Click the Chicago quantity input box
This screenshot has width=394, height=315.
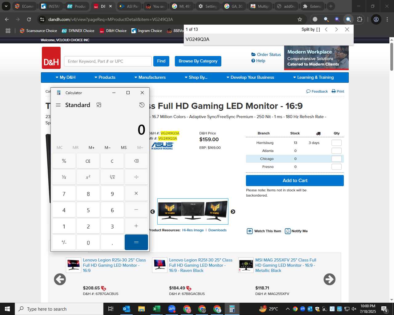coord(336,159)
